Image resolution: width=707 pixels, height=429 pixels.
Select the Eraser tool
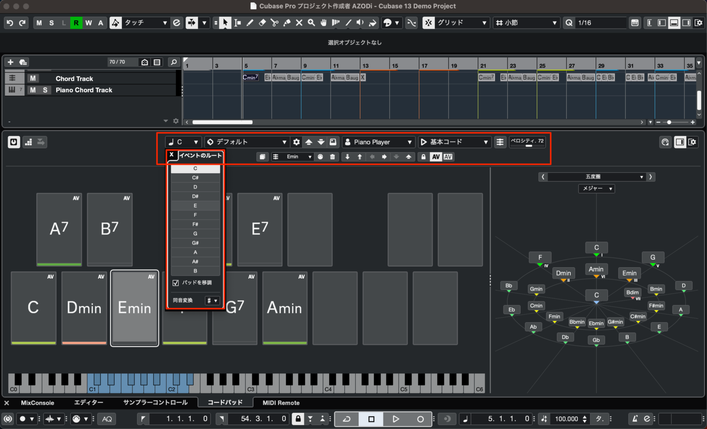pos(262,23)
